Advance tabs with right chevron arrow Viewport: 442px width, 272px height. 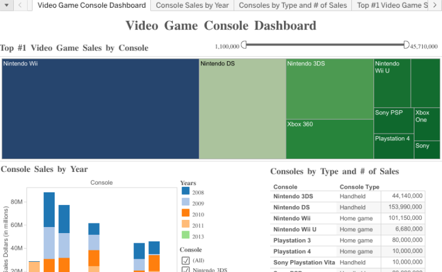pos(435,5)
